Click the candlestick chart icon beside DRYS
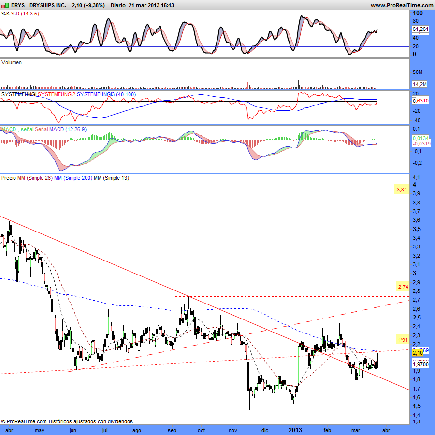The image size is (435, 435). 5,5
